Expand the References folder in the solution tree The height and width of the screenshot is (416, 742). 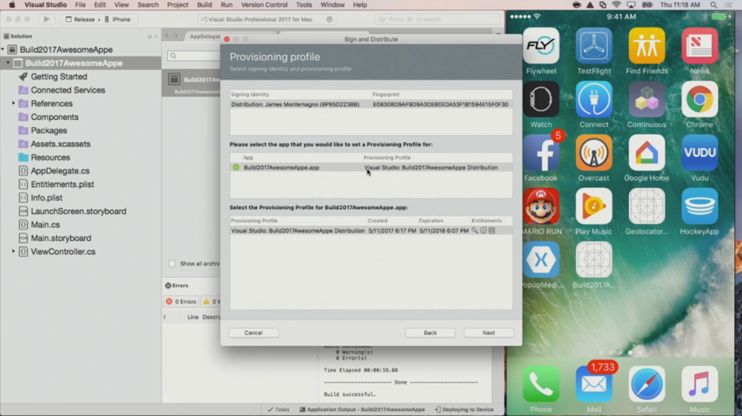[x=13, y=103]
